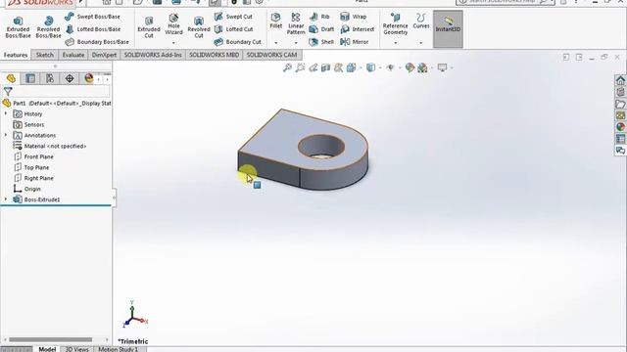Open Edit Appearance in view toolbar

(410, 67)
